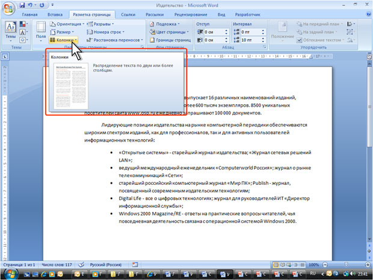Open the Ориентация dropdown
373x280 pixels.
67,24
